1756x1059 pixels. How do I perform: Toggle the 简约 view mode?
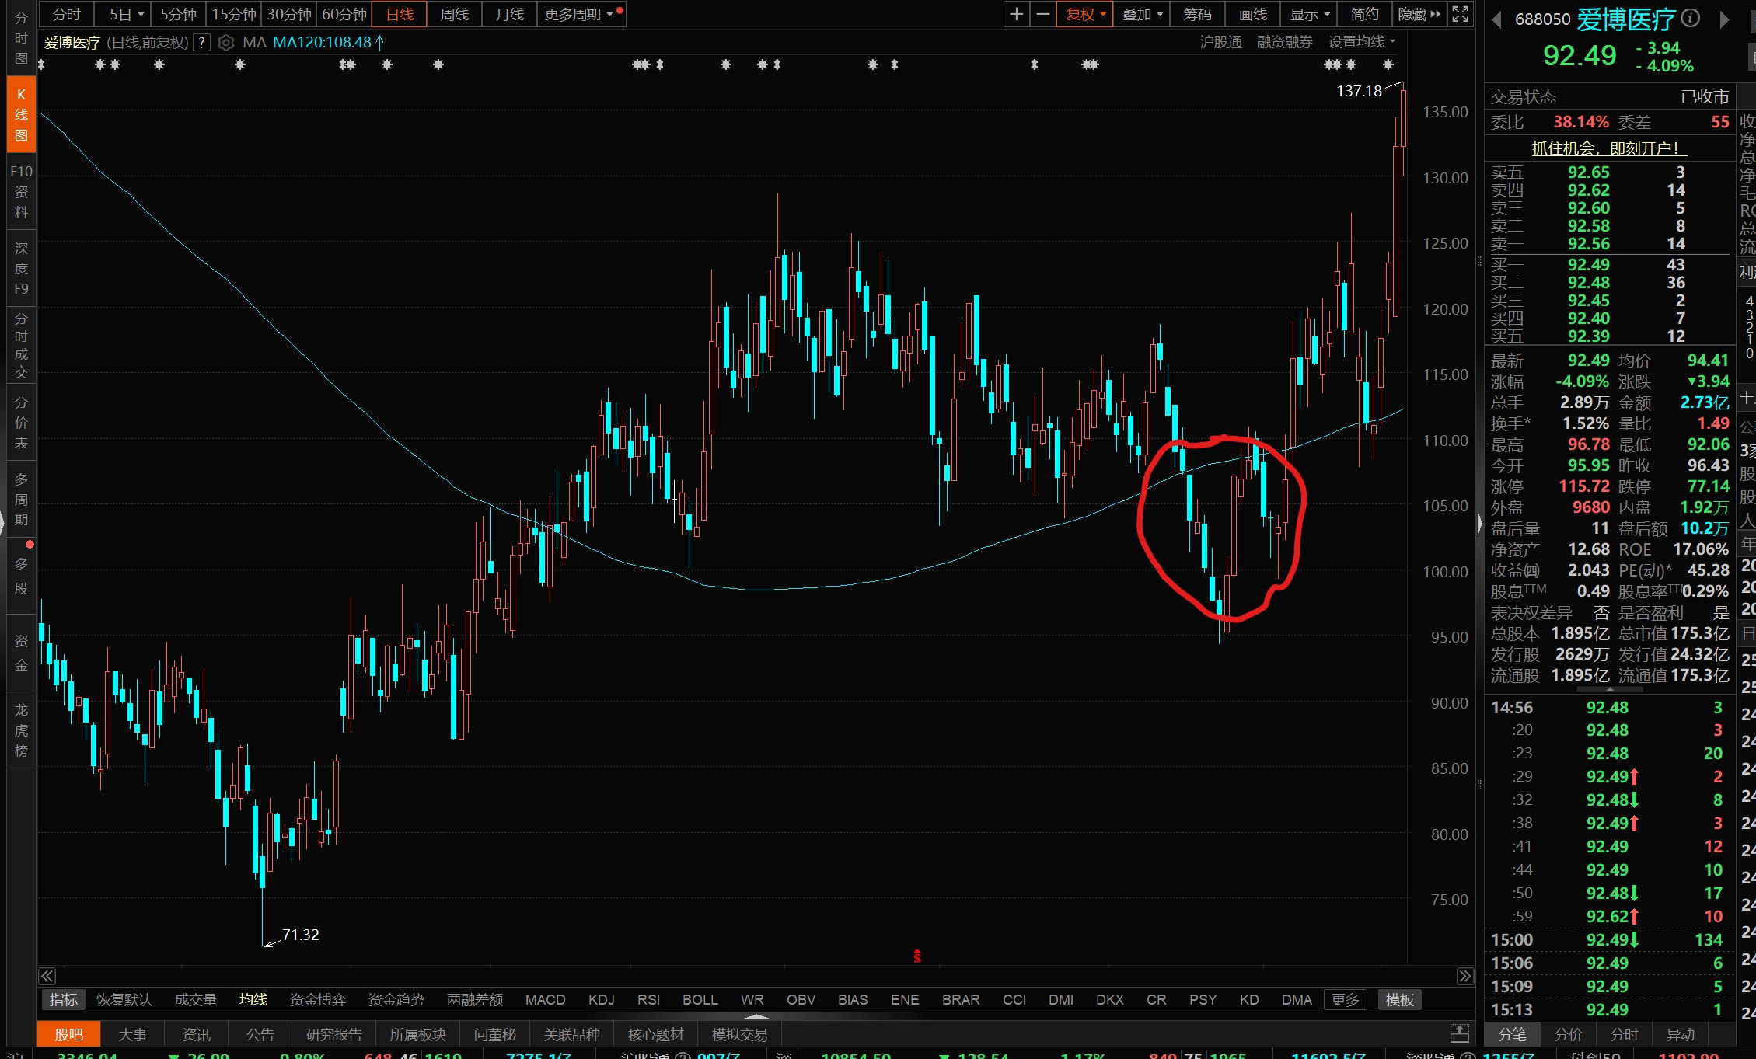(1364, 14)
